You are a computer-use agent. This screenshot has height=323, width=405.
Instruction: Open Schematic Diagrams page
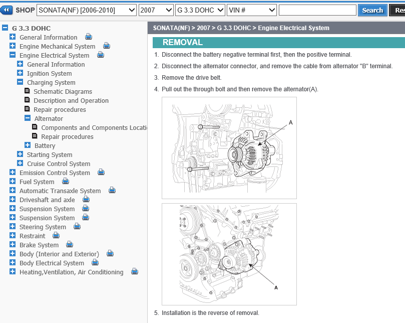[63, 92]
